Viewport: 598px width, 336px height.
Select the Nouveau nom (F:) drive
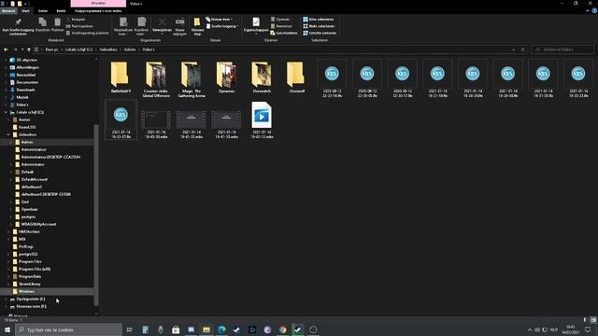click(31, 306)
